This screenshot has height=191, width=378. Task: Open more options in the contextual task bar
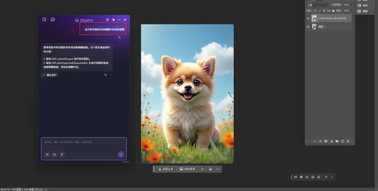click(x=218, y=169)
